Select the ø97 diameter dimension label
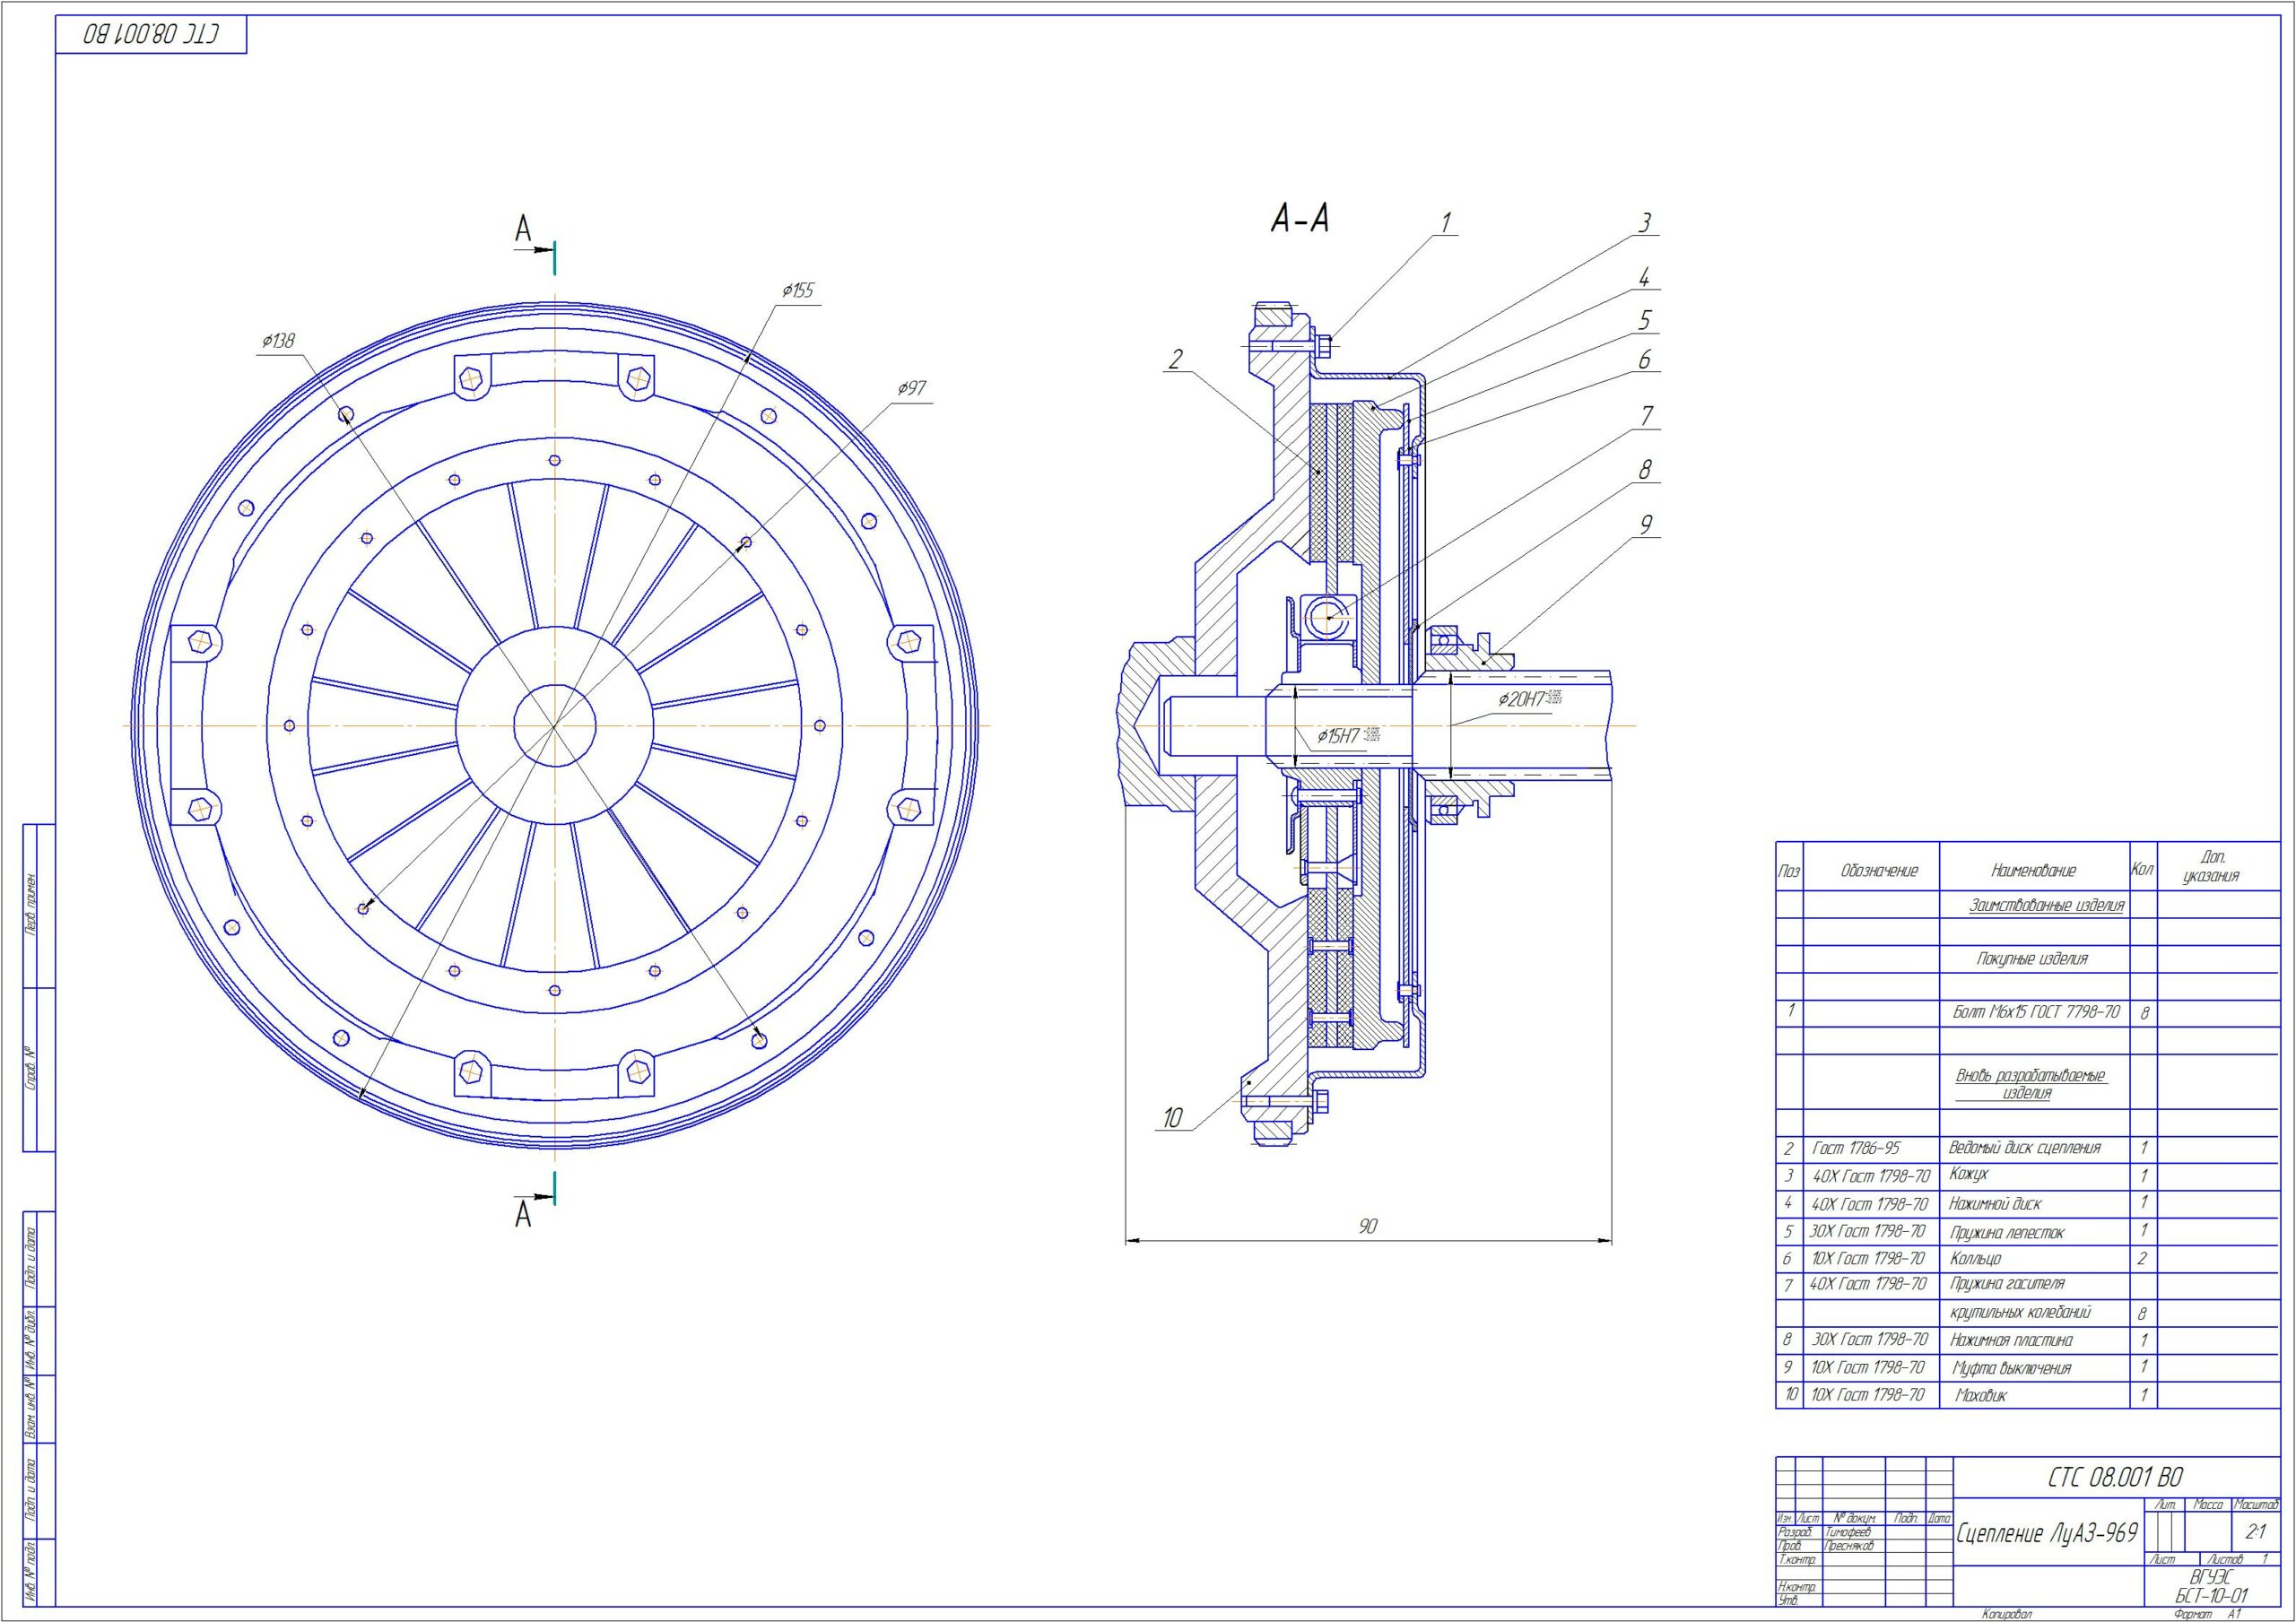Image resolution: width=2296 pixels, height=1622 pixels. [x=911, y=388]
